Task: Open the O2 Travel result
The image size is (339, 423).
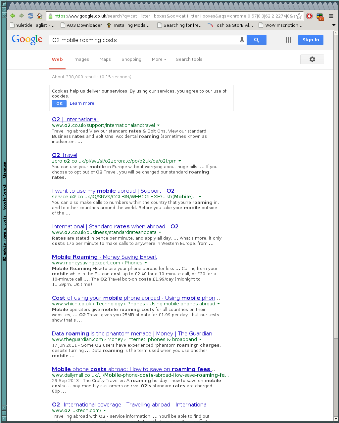Action: pyautogui.click(x=65, y=155)
